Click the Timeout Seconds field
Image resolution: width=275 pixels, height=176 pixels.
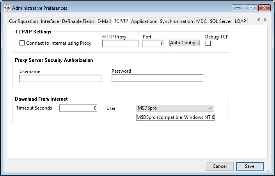(x=78, y=108)
